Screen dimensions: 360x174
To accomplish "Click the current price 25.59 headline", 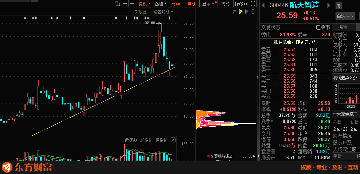I will point(287,15).
